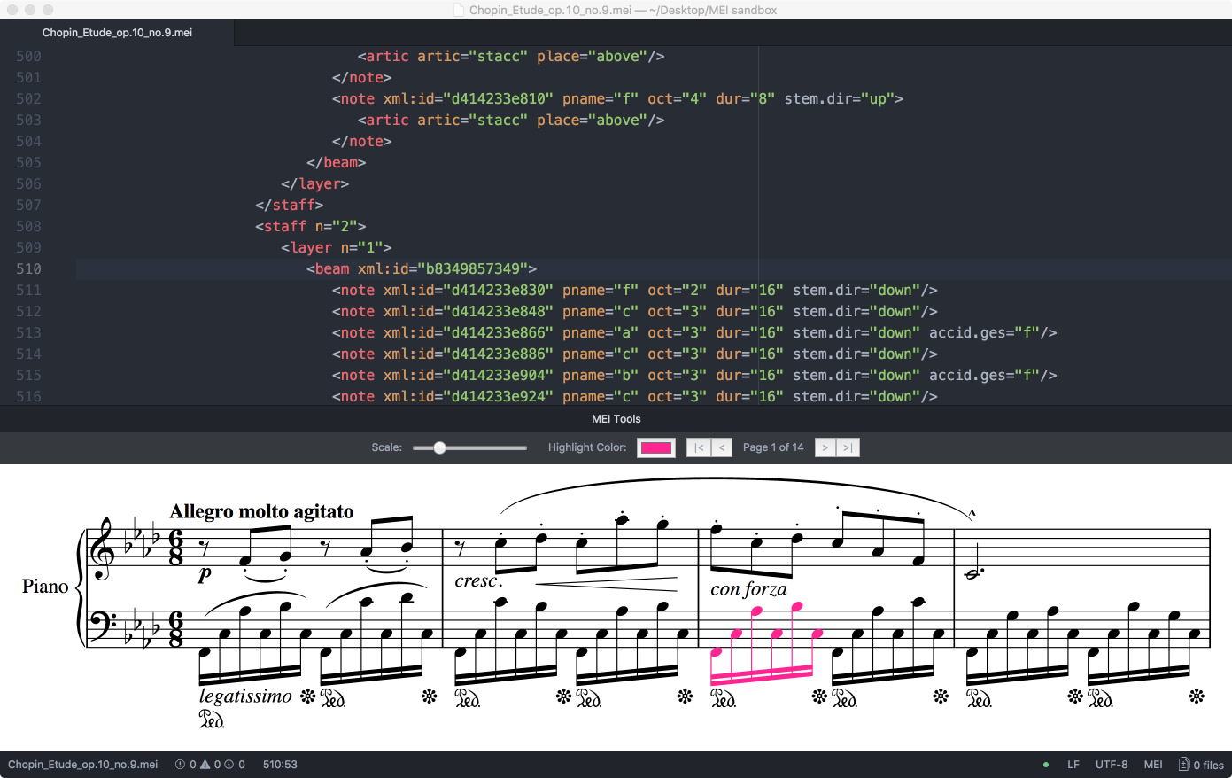Click 'Page 1 of 14' indicator
Viewport: 1232px width, 778px height.
773,447
